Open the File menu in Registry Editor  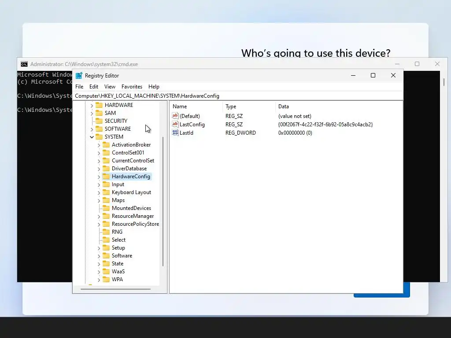79,87
